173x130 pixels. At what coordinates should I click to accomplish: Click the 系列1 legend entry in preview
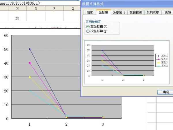click(x=162, y=56)
